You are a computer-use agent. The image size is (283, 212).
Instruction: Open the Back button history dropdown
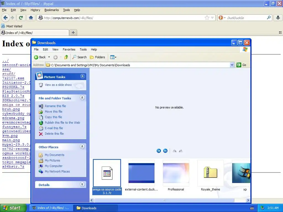coord(49,57)
